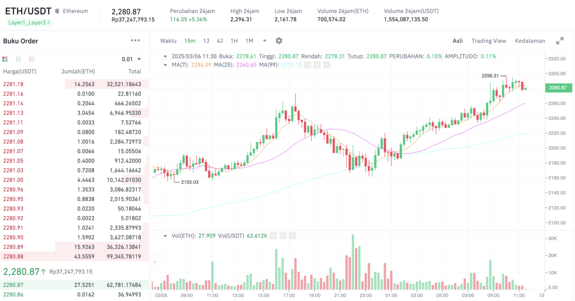The height and width of the screenshot is (301, 575).
Task: Open the 0.01 price precision dropdown
Action: (131, 59)
